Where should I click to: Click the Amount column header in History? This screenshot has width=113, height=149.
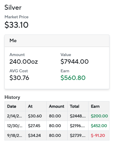[57, 106]
